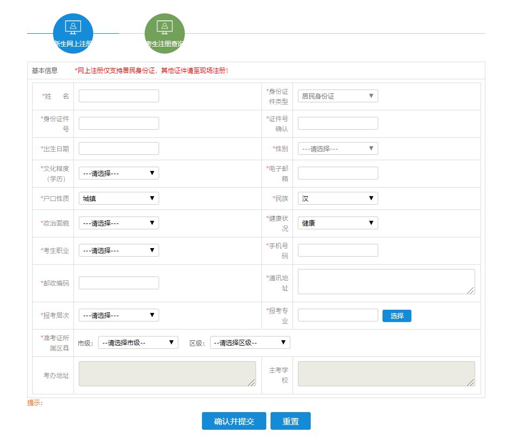Click the 身份证件号 input field
The height and width of the screenshot is (441, 510).
click(x=118, y=123)
